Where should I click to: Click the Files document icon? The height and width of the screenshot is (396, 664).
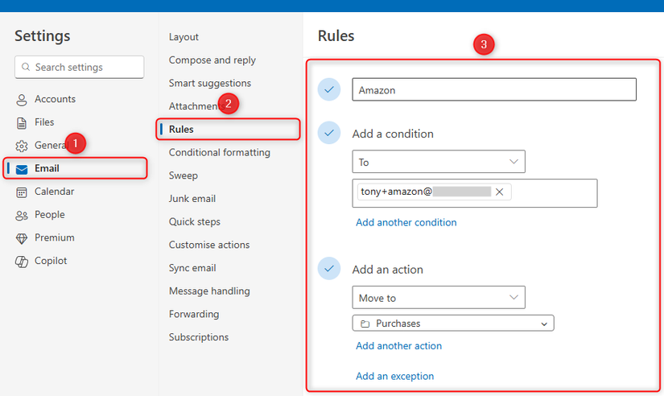[x=22, y=122]
